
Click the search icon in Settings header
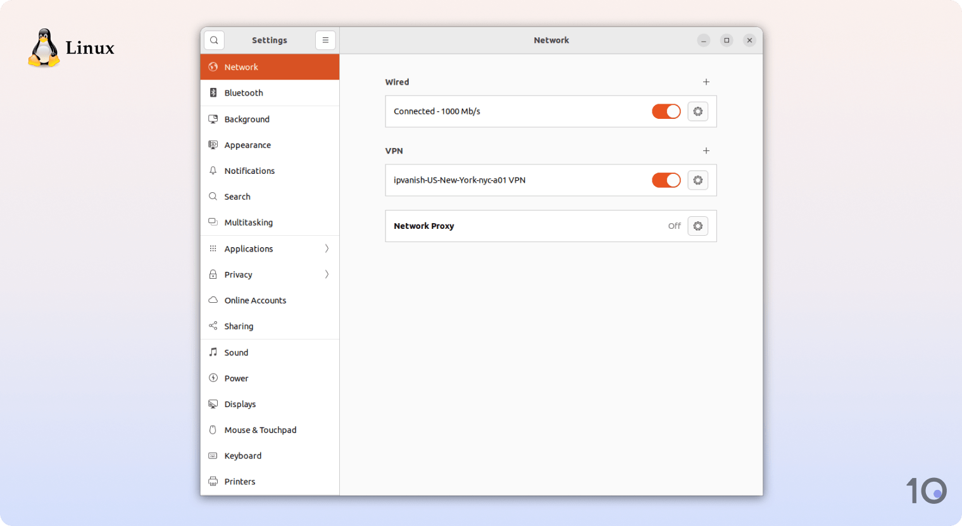[x=214, y=40]
